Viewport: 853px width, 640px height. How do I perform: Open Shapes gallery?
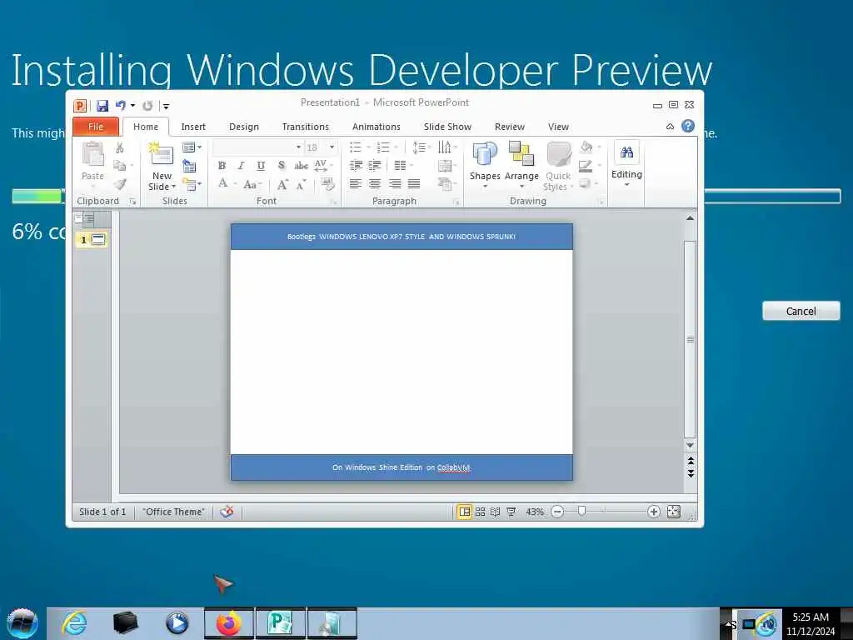(x=485, y=165)
